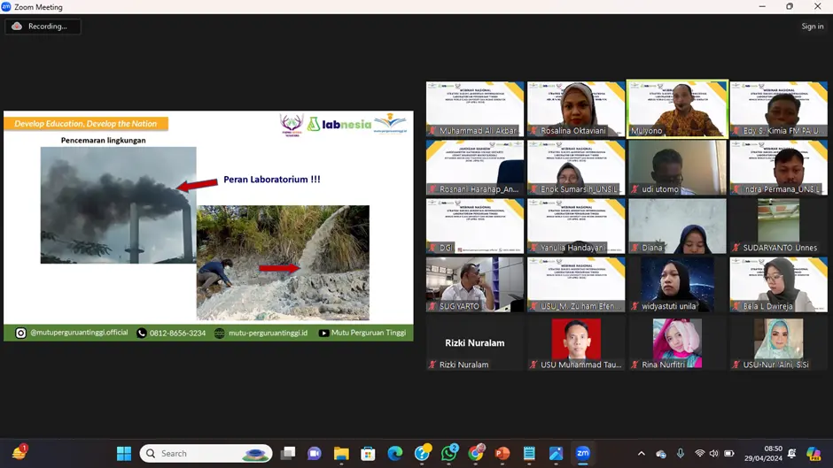Click the Zoom Meeting window title
Screen dimensions: 833x468
tap(38, 7)
